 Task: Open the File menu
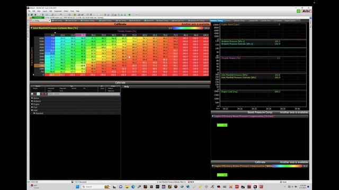29,11
